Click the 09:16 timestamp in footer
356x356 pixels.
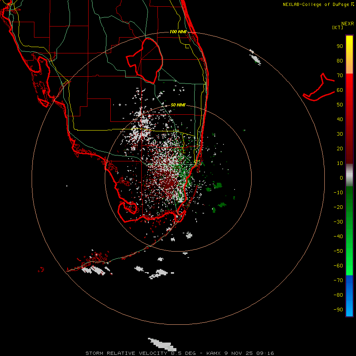tap(265, 353)
